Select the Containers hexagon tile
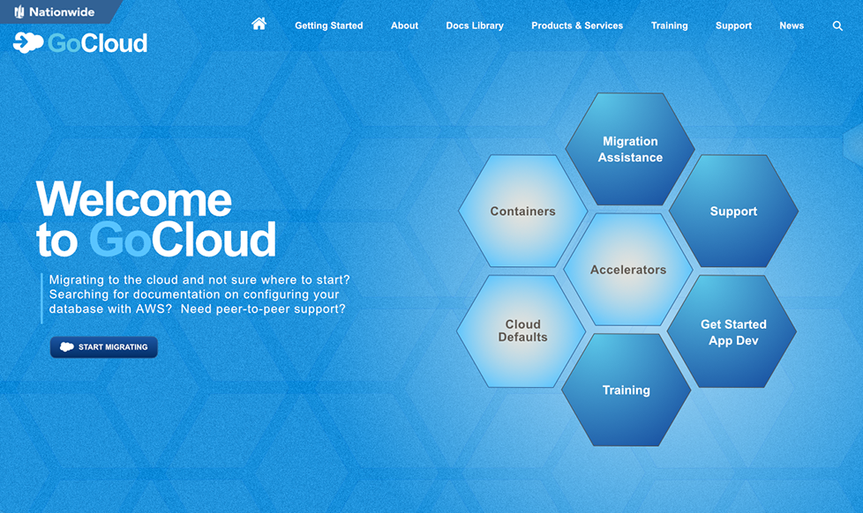 pos(523,212)
